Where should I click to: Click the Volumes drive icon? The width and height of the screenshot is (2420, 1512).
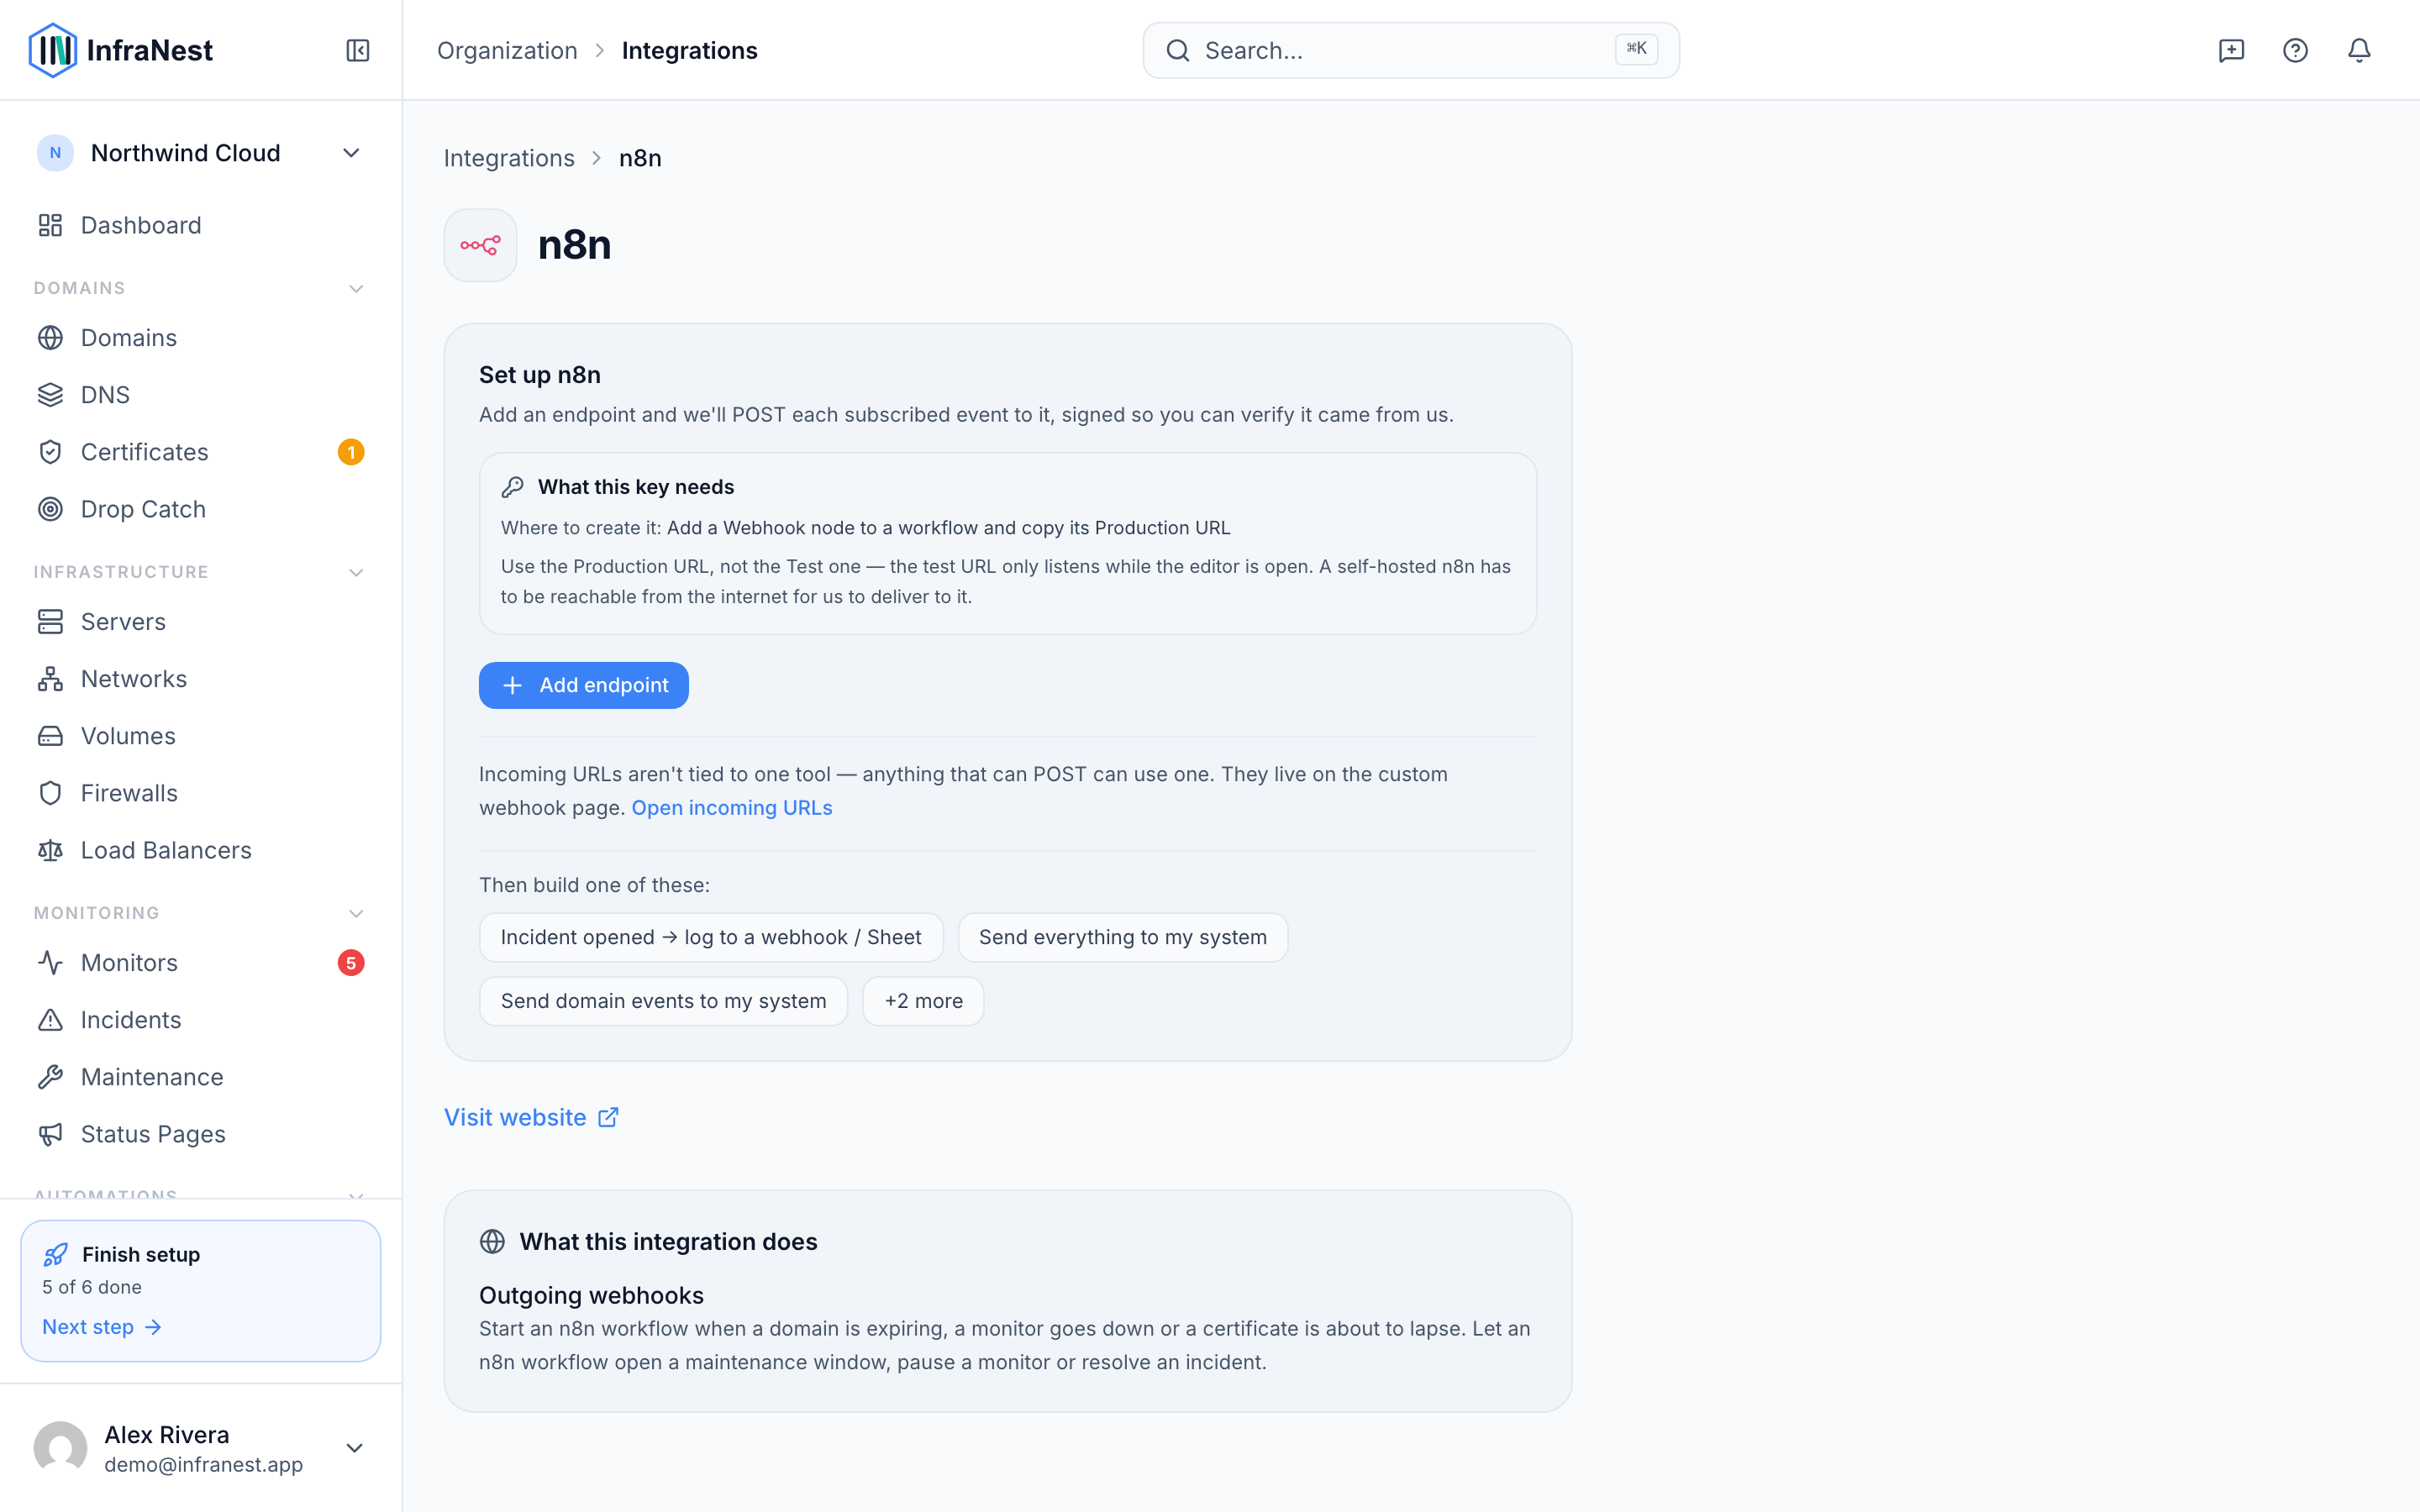(50, 736)
